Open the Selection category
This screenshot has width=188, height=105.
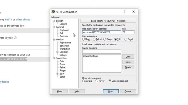[64, 52]
